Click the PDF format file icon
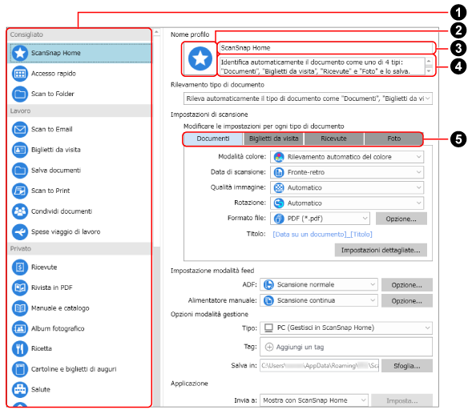The image size is (468, 414). 279,219
